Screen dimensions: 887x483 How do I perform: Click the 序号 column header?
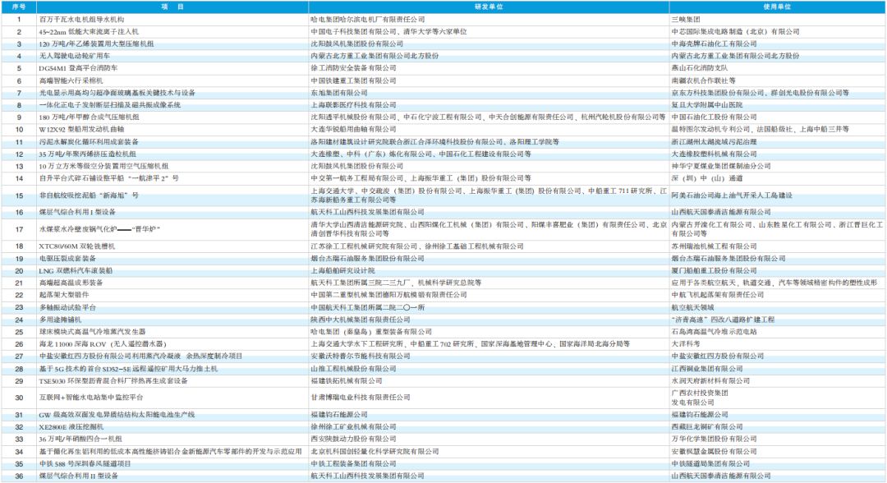(x=18, y=6)
